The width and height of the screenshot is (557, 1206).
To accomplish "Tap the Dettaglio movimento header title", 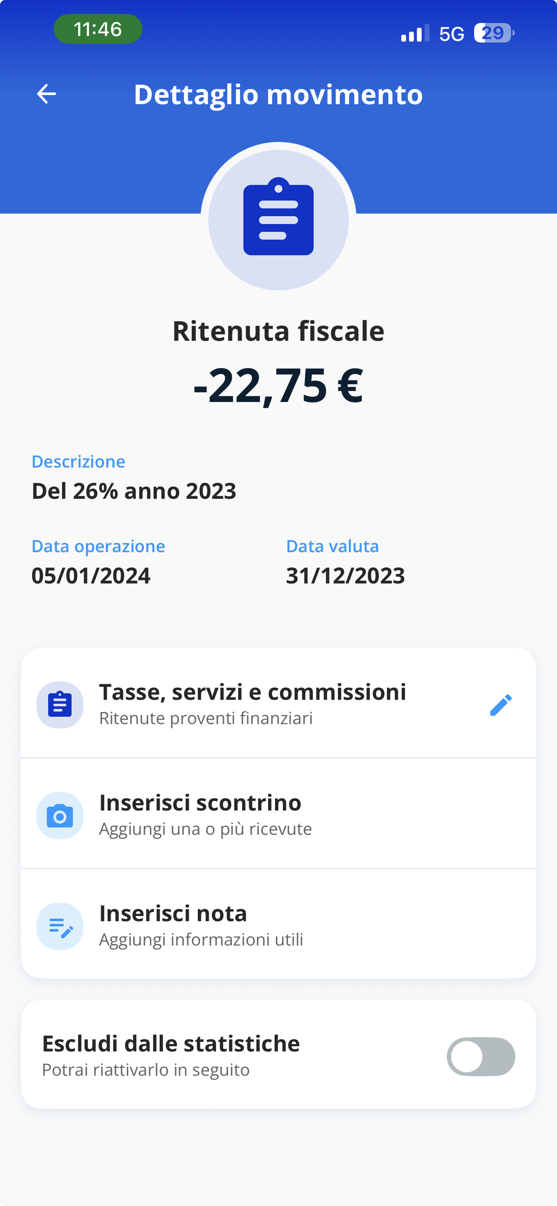I will coord(278,95).
